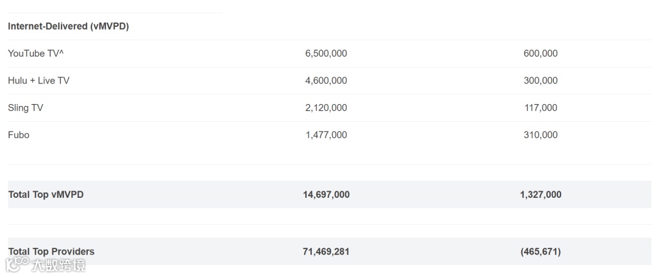The height and width of the screenshot is (277, 658).
Task: Select the Total Top Providers label
Action: [x=51, y=251]
